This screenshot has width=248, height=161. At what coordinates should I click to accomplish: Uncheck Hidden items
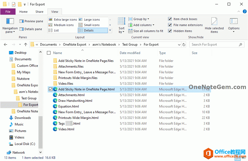170,31
